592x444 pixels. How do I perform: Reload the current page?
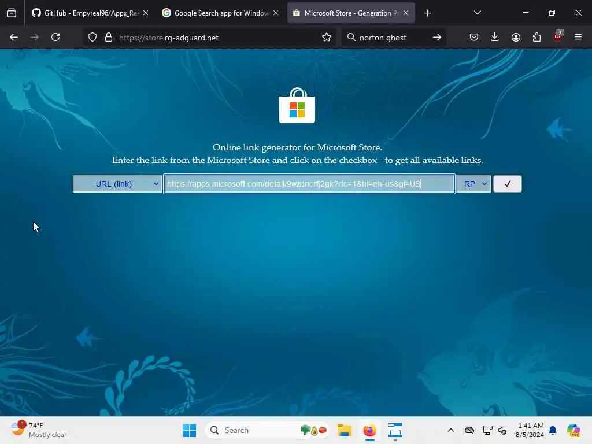point(55,38)
